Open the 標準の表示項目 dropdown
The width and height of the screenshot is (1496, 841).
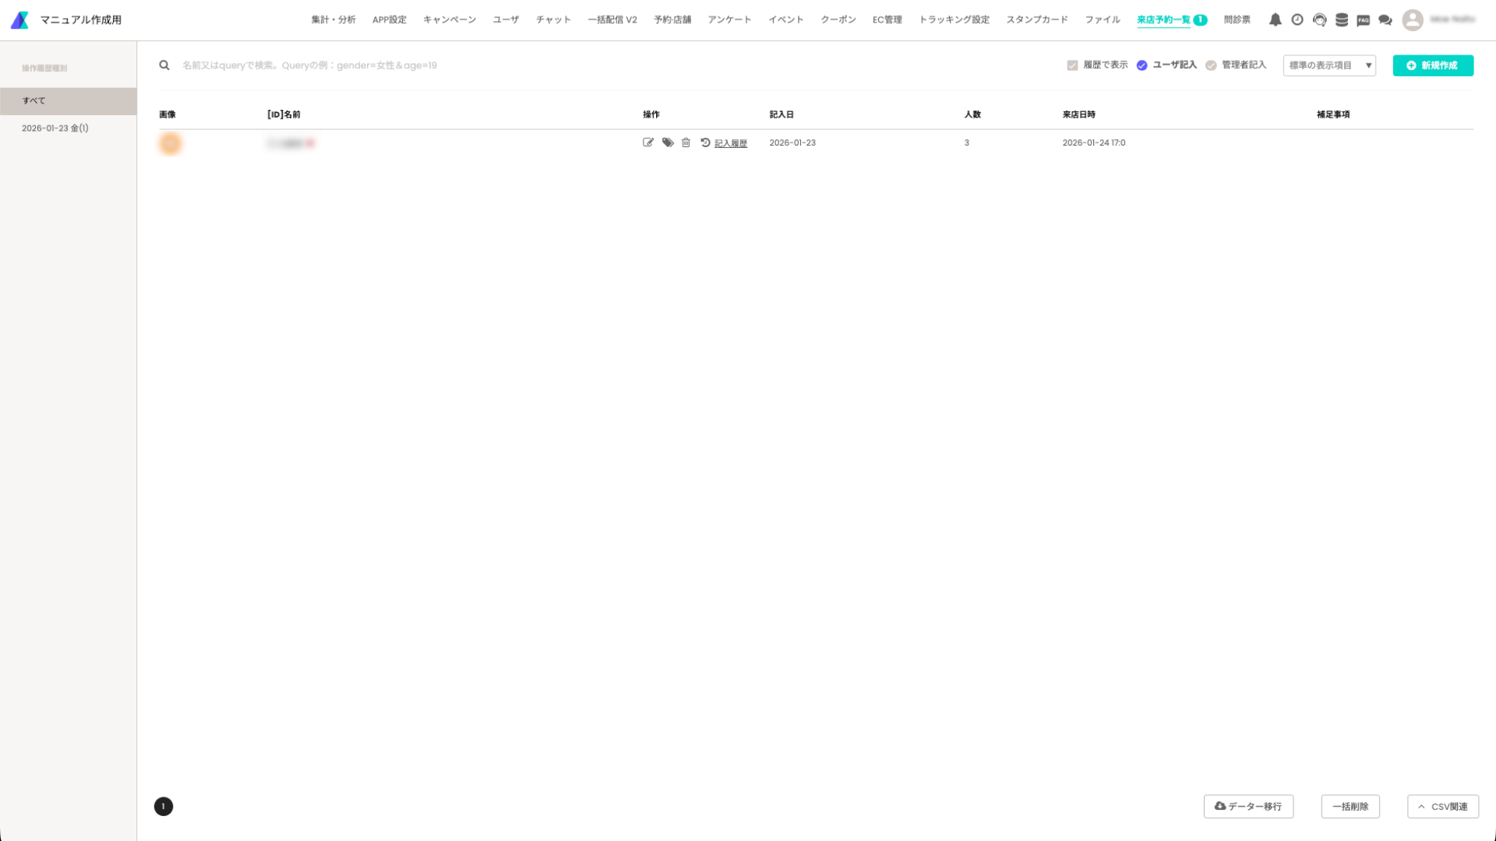[x=1329, y=65]
